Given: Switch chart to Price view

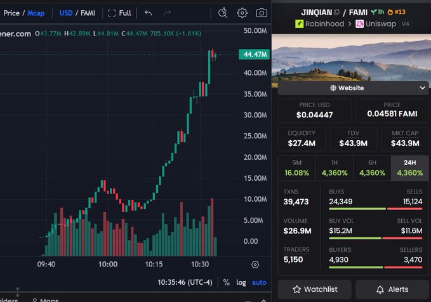Looking at the screenshot, I should (11, 13).
